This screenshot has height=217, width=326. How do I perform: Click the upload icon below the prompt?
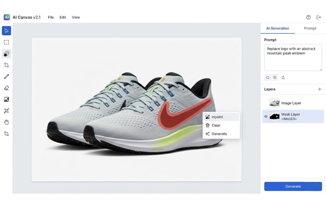[x=283, y=77]
